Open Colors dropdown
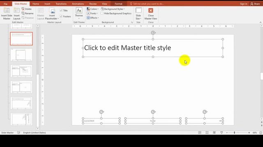This screenshot has height=147, width=263. pyautogui.click(x=92, y=9)
